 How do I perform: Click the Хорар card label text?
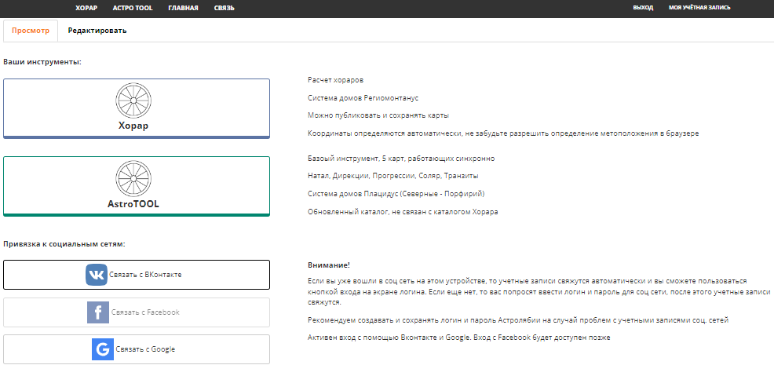coord(133,126)
